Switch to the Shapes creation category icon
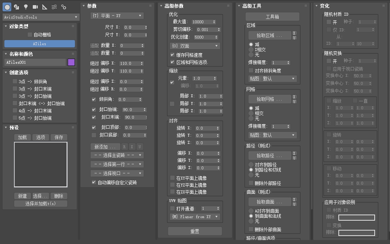This screenshot has height=244, width=390. tap(17, 7)
